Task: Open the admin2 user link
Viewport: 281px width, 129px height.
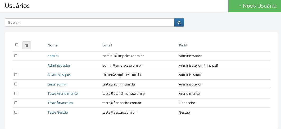Action: click(54, 56)
